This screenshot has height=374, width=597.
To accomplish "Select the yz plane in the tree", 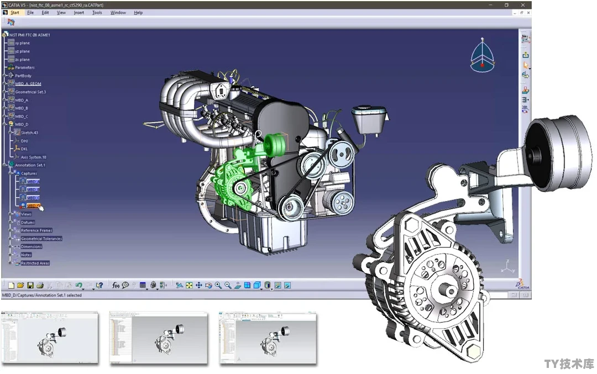I will (x=22, y=51).
